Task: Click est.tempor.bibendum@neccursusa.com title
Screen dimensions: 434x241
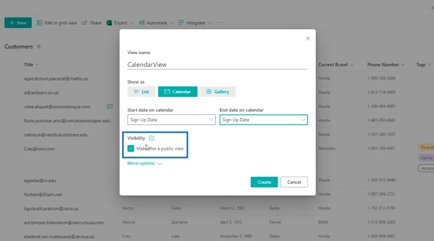Action: [63, 223]
